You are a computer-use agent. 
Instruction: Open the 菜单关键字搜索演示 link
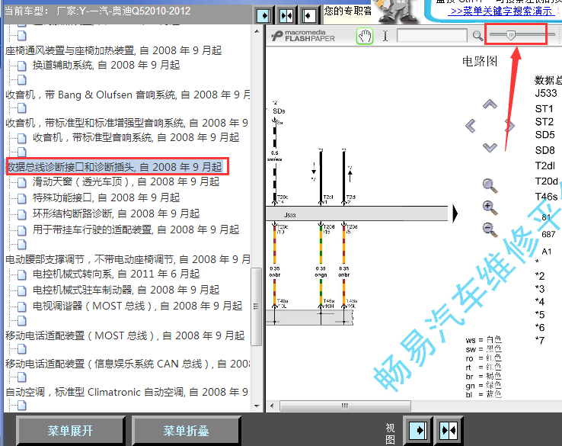point(501,11)
